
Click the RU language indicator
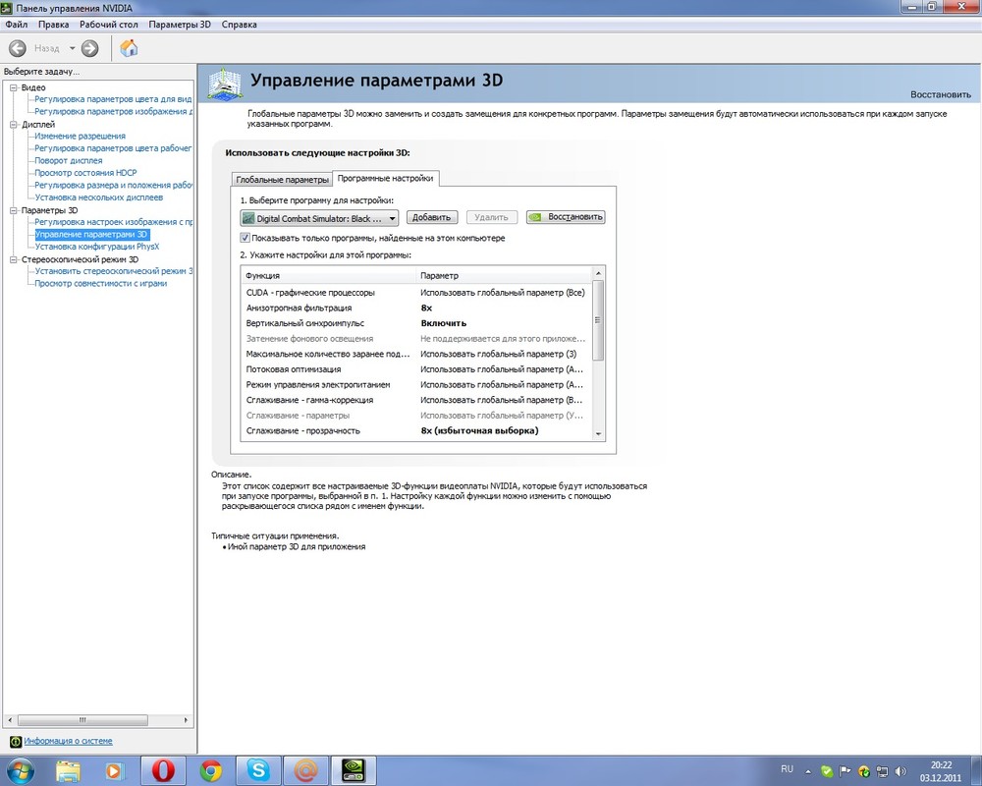tap(788, 769)
